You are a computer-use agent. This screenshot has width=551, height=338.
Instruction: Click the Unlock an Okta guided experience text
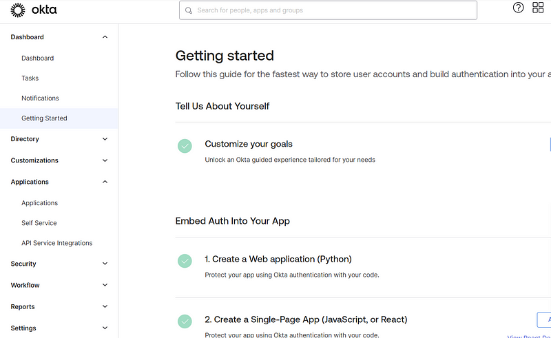[290, 160]
